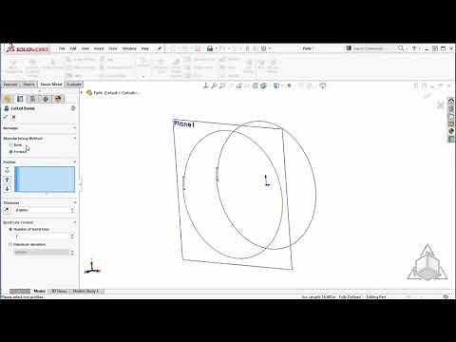Pin the menu bar with the pushpin

click(160, 48)
